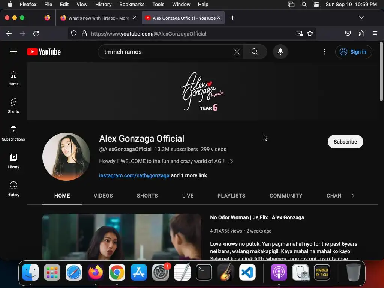The height and width of the screenshot is (288, 384).
Task: Click the channel profile picture
Action: (66, 157)
